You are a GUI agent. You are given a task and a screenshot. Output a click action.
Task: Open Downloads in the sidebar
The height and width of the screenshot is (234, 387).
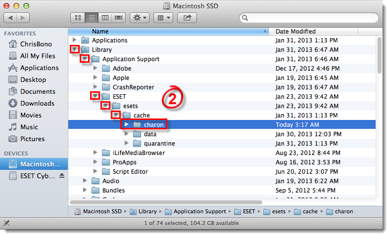37,103
